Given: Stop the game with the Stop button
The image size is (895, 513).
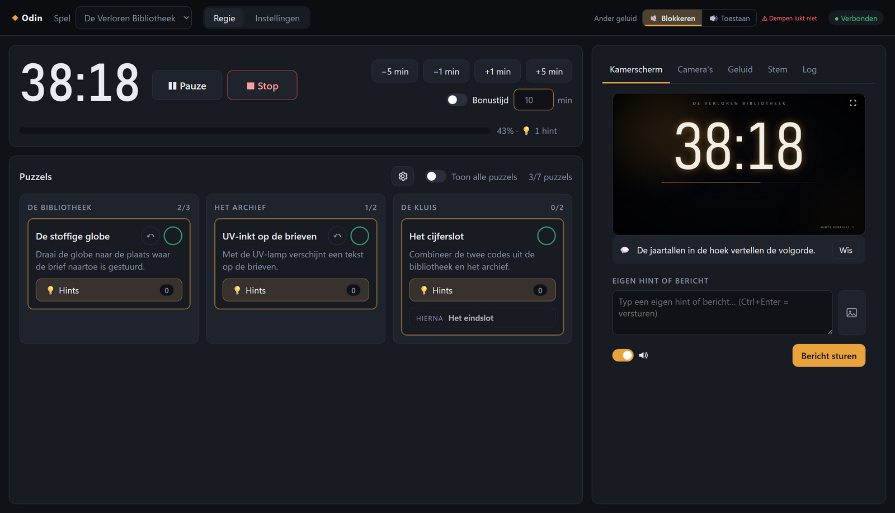Looking at the screenshot, I should pyautogui.click(x=262, y=86).
